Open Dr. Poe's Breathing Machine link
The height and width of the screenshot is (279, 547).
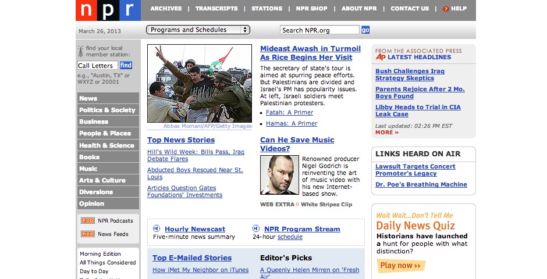pos(421,185)
